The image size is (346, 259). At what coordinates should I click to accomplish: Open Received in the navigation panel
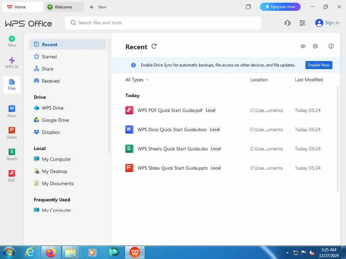pos(68,81)
